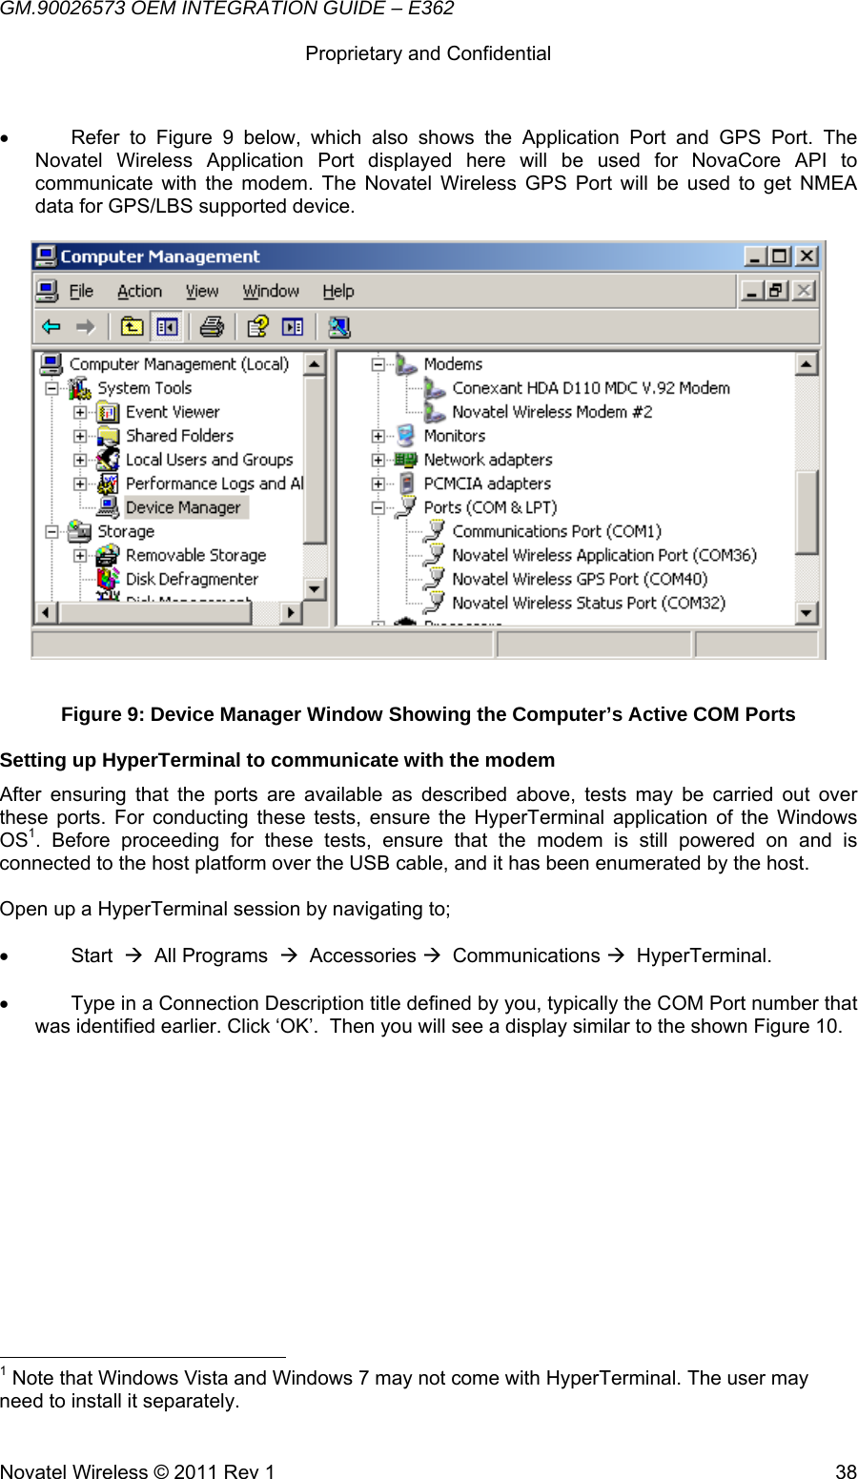Click the Computer Management title bar icon
Screen dimensions: 858x1479
tap(46, 256)
